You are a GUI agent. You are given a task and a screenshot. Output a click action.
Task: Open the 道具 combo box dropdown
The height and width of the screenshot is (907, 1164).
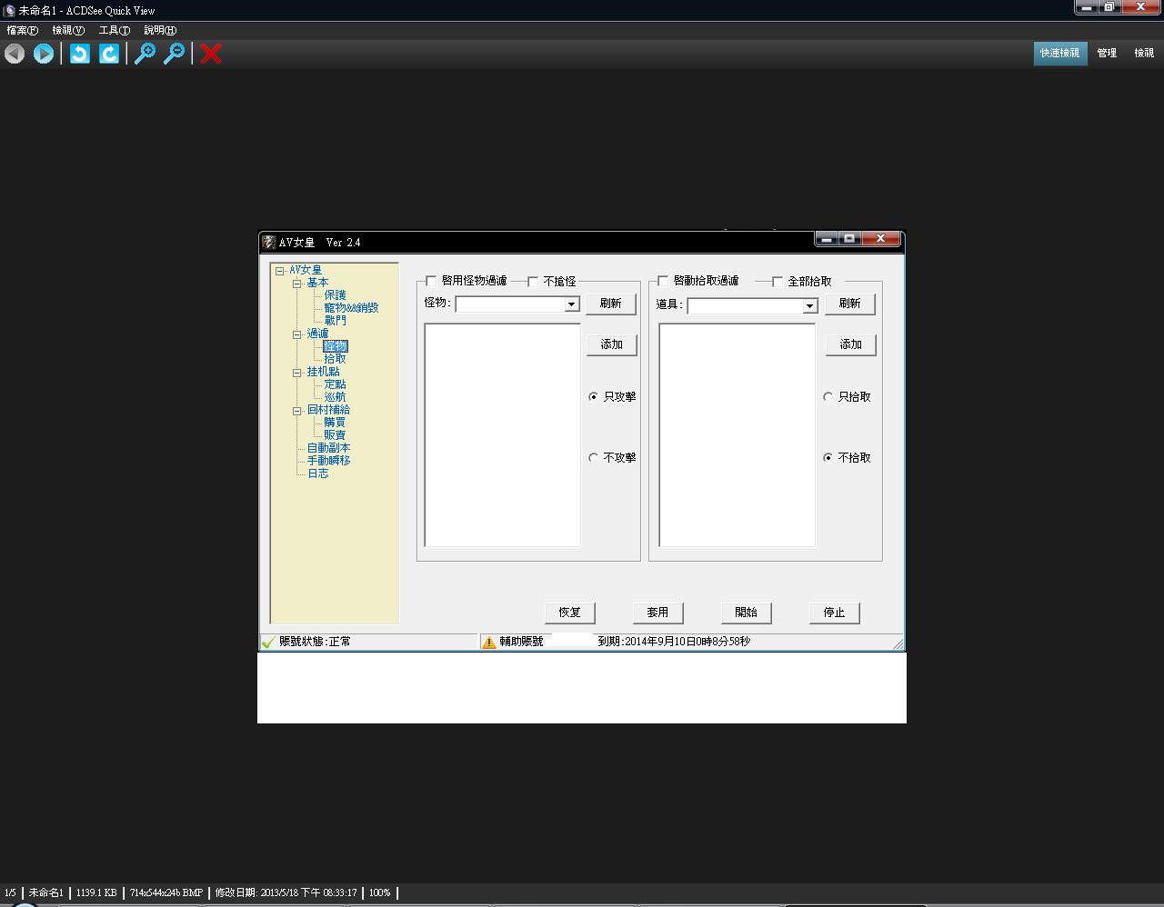809,306
